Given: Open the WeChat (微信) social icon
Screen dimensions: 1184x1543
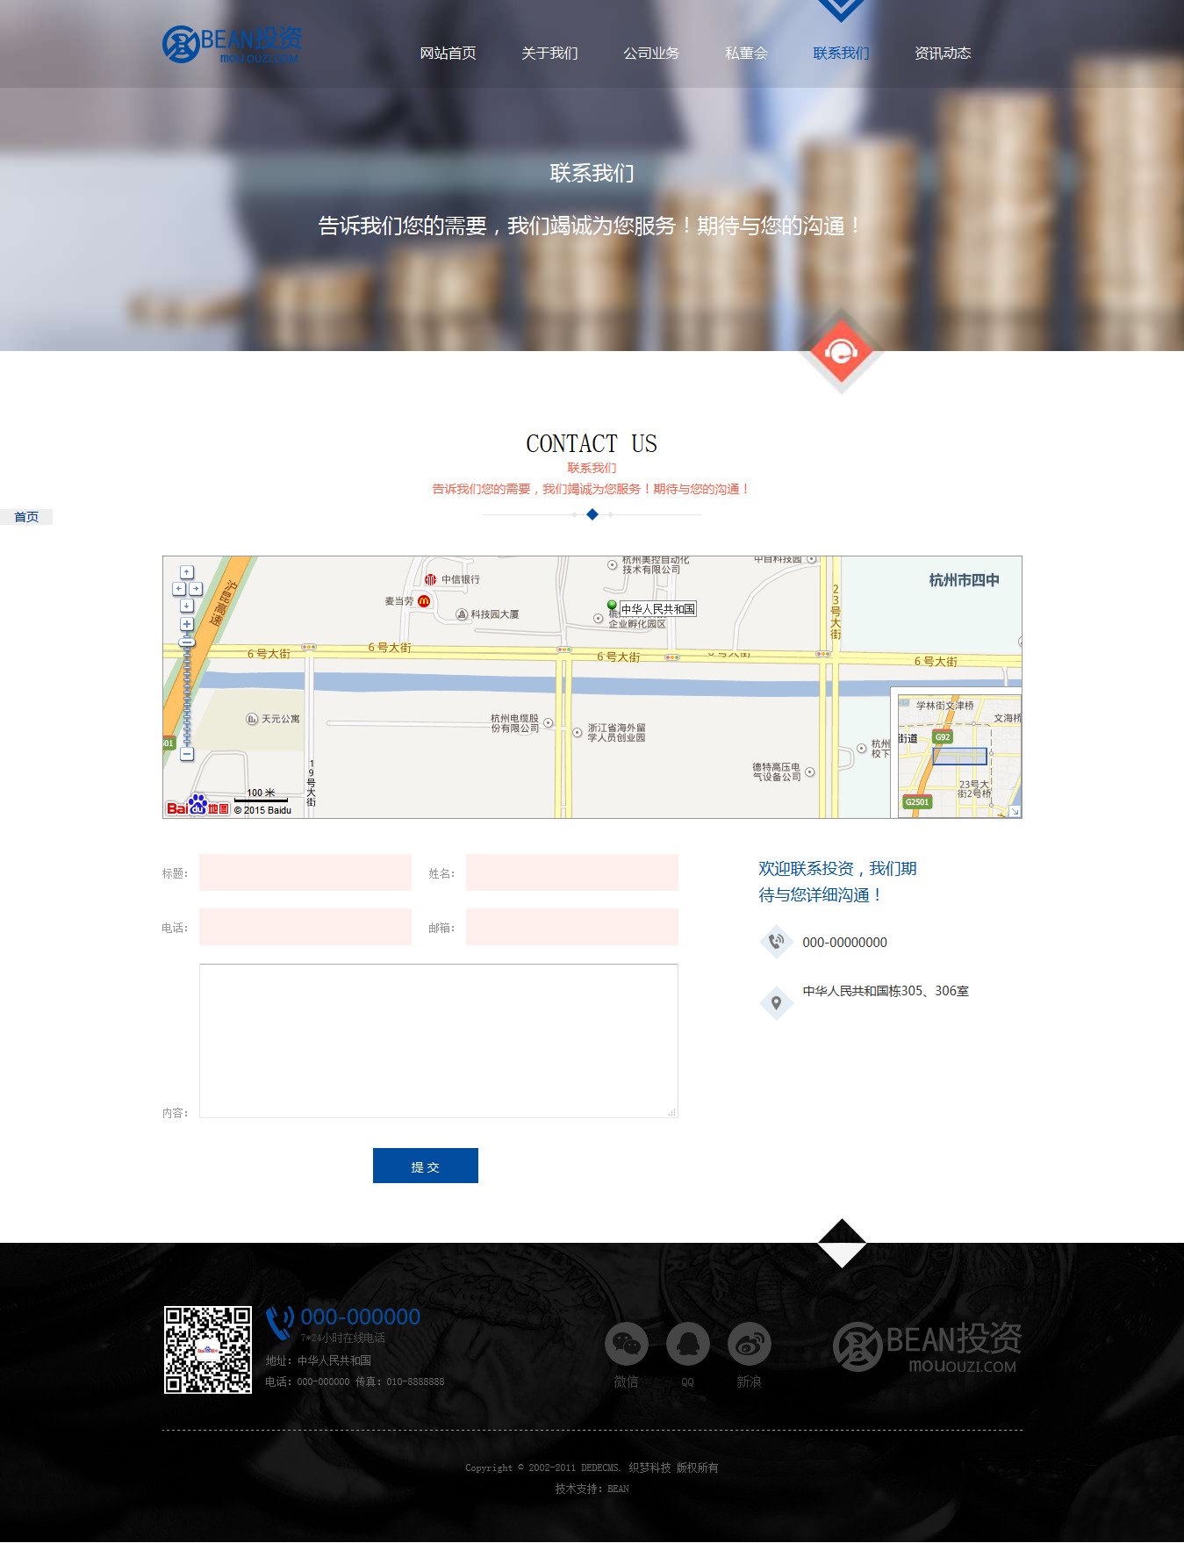Looking at the screenshot, I should [x=626, y=1344].
